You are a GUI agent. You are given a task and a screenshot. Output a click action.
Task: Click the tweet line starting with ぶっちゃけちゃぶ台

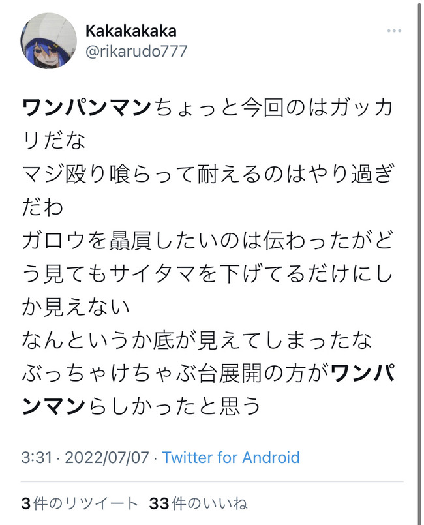208,373
